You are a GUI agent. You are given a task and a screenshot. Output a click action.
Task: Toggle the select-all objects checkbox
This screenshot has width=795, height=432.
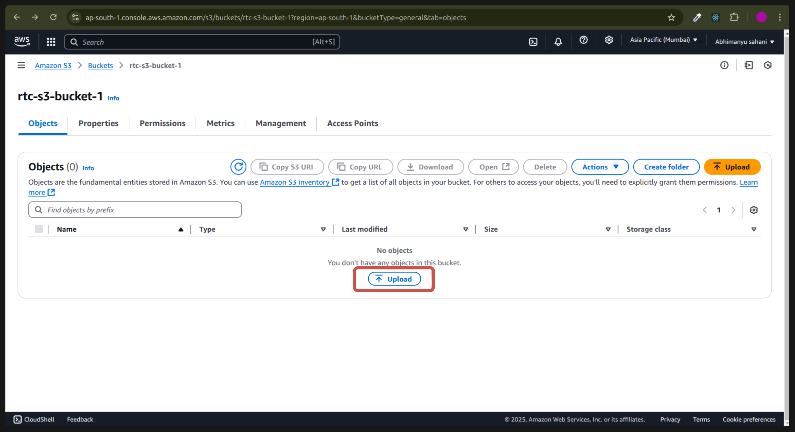click(39, 229)
